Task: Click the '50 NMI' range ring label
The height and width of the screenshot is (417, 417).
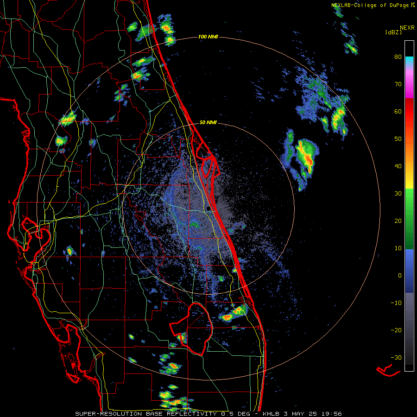Action: pos(208,123)
